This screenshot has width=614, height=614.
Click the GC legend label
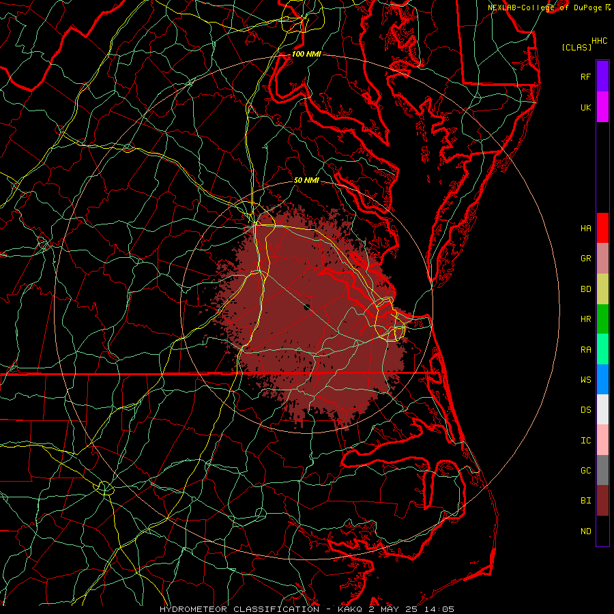pos(585,470)
